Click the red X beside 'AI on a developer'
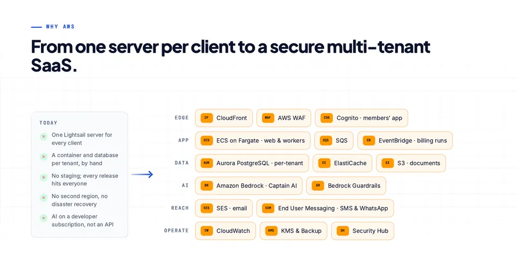 tap(44, 218)
